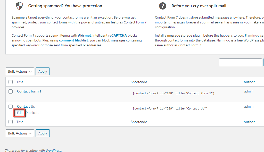The width and height of the screenshot is (264, 152).
Task: Sort by Title in bottom footer
Action: click(x=20, y=122)
